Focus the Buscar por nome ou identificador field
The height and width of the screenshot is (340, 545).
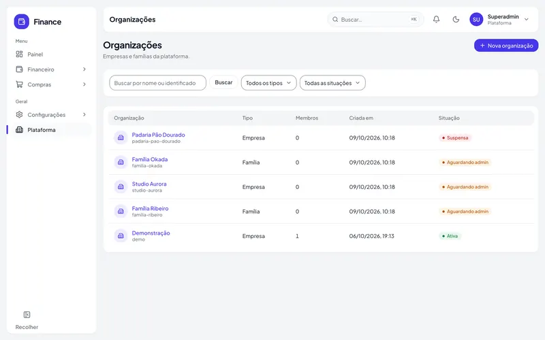[x=158, y=83]
